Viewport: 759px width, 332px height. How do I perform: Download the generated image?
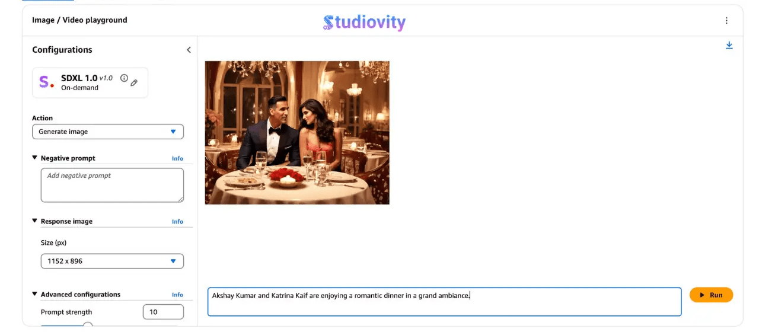tap(729, 46)
